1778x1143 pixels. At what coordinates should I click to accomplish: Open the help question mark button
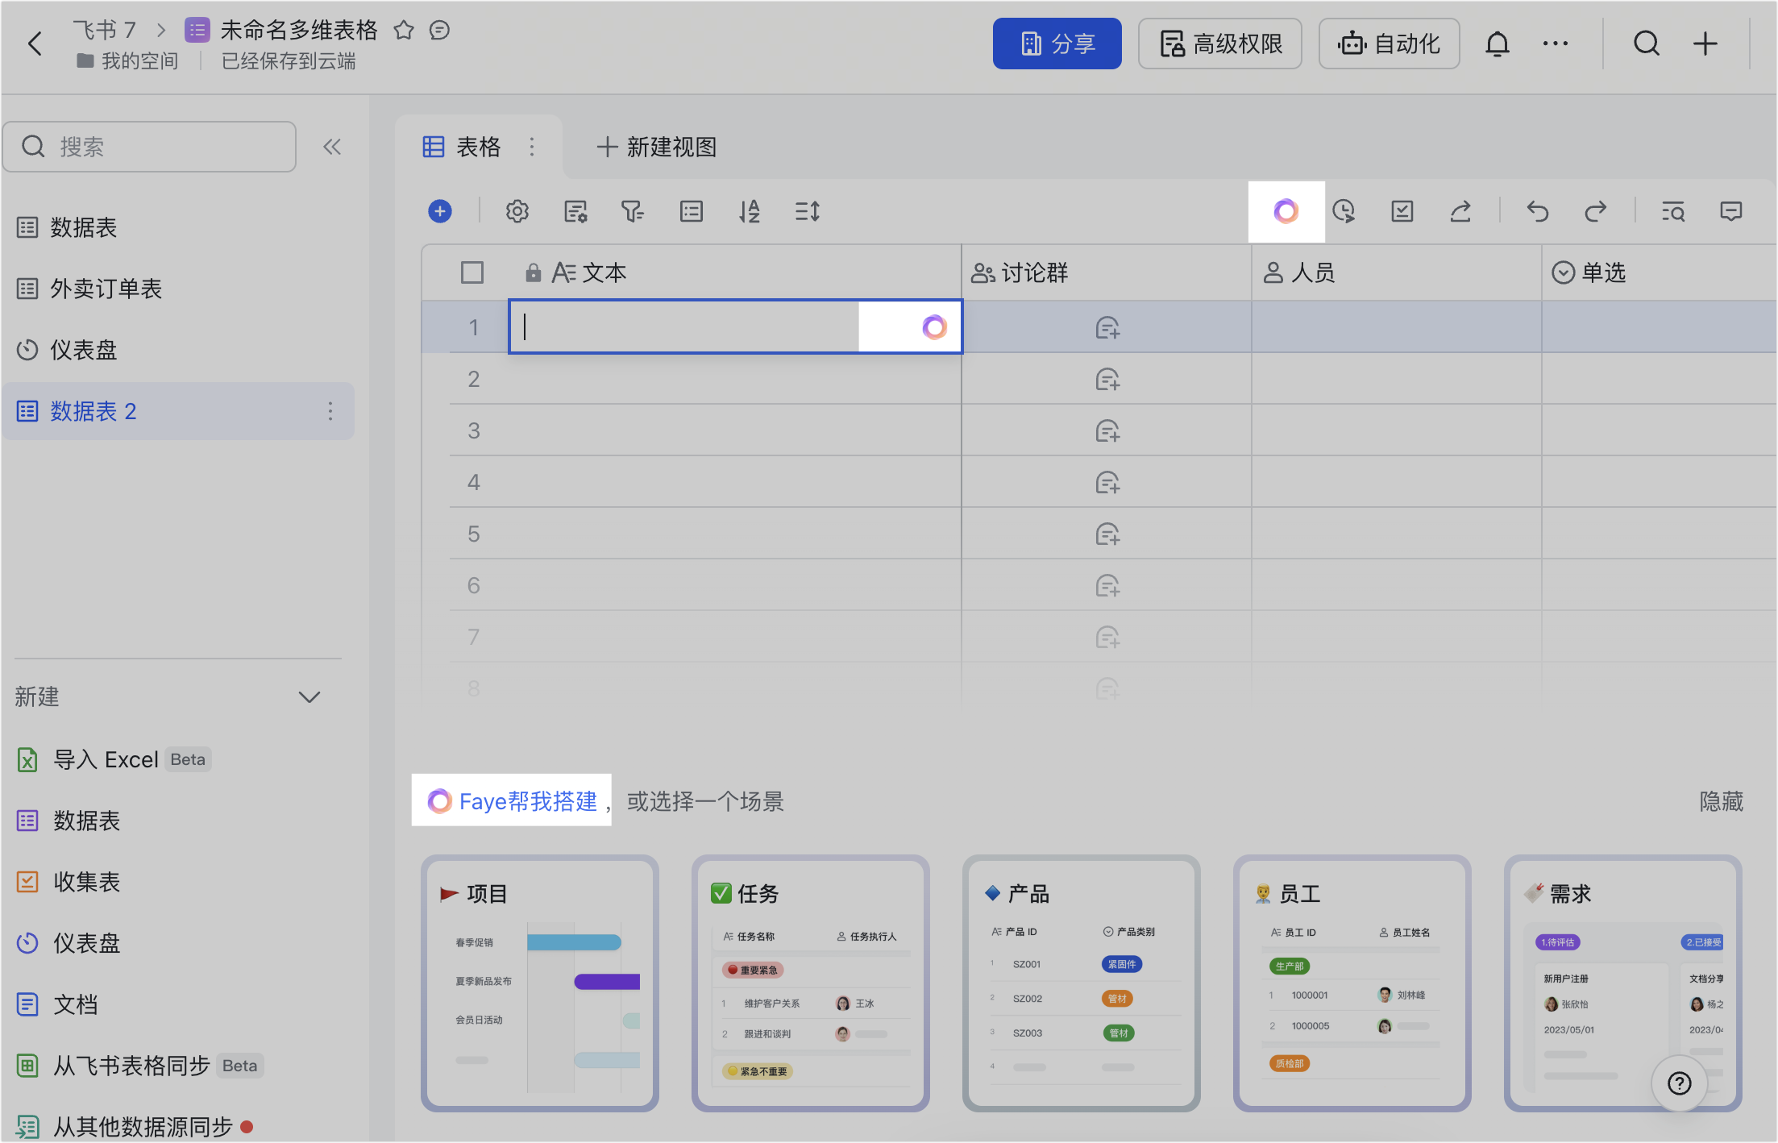[1679, 1083]
